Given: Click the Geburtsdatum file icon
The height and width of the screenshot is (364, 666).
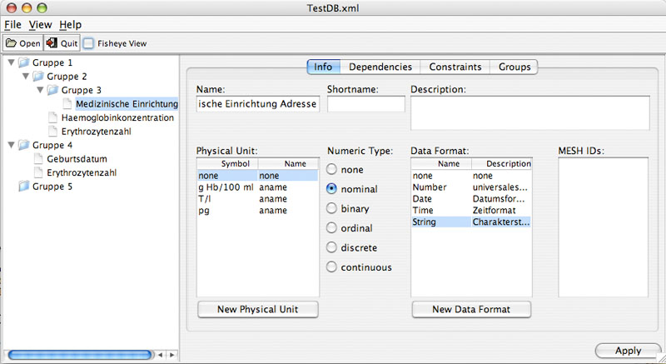Looking at the screenshot, I should 38,159.
